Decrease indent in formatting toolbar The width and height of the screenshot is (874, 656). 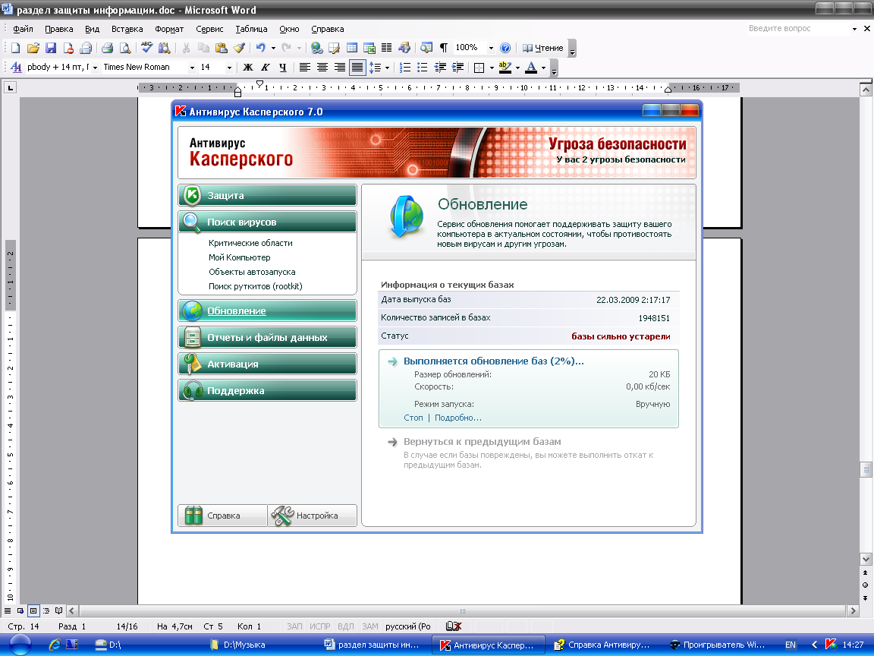[440, 68]
